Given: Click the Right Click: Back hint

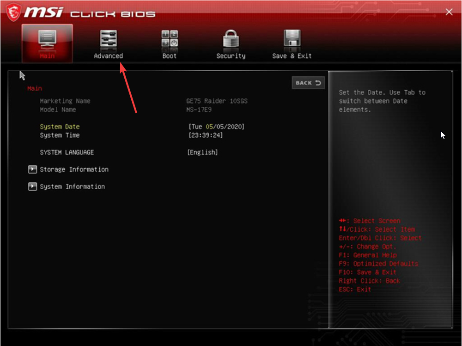Looking at the screenshot, I should [x=369, y=281].
